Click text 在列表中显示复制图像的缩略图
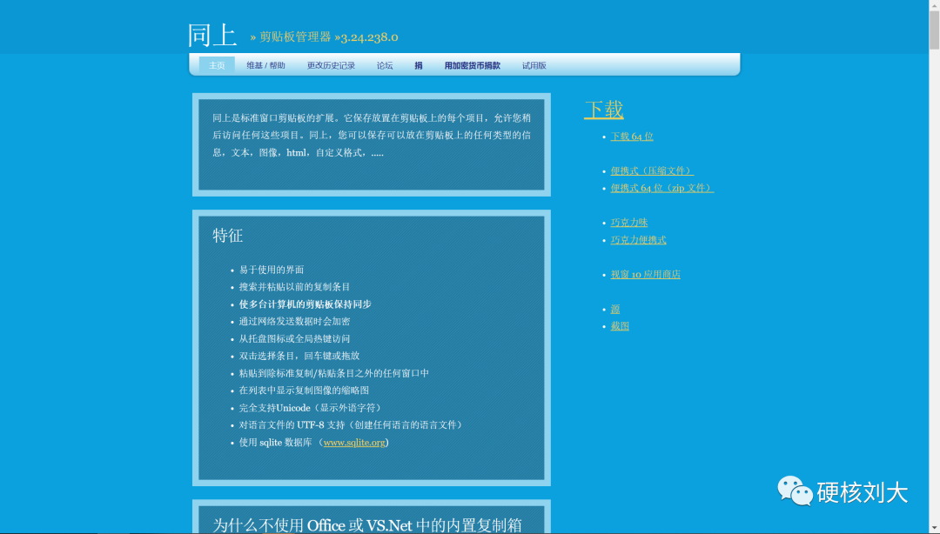This screenshot has width=940, height=534. point(304,390)
